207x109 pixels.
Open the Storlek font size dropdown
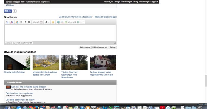(x=38, y=22)
